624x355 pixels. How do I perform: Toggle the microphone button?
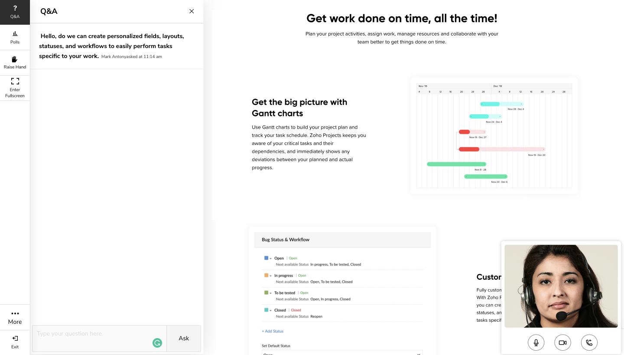pos(536,342)
